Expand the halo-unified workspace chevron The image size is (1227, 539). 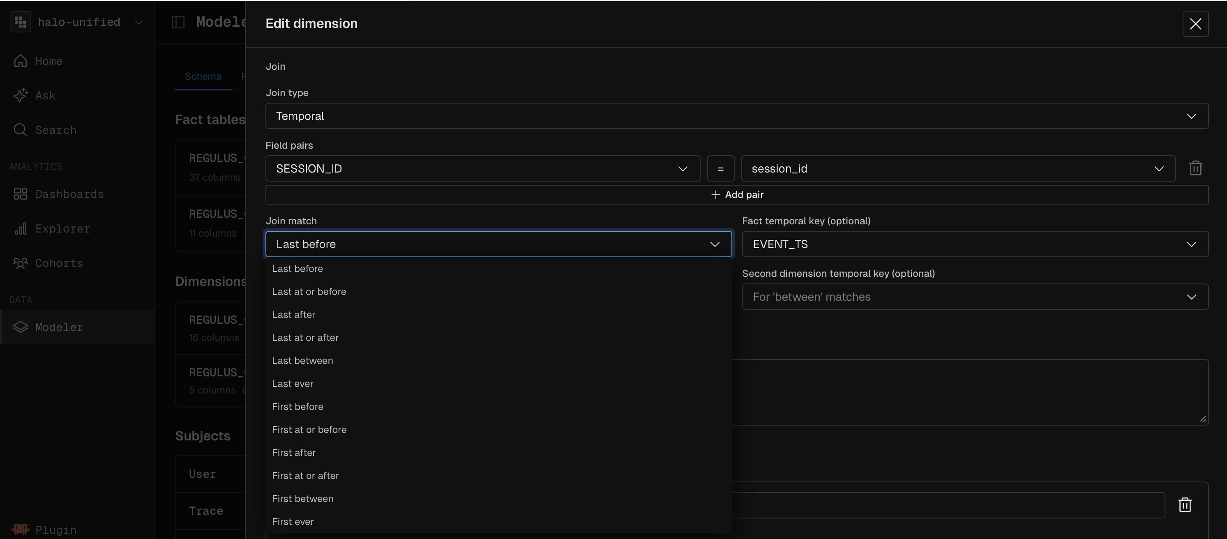[138, 22]
